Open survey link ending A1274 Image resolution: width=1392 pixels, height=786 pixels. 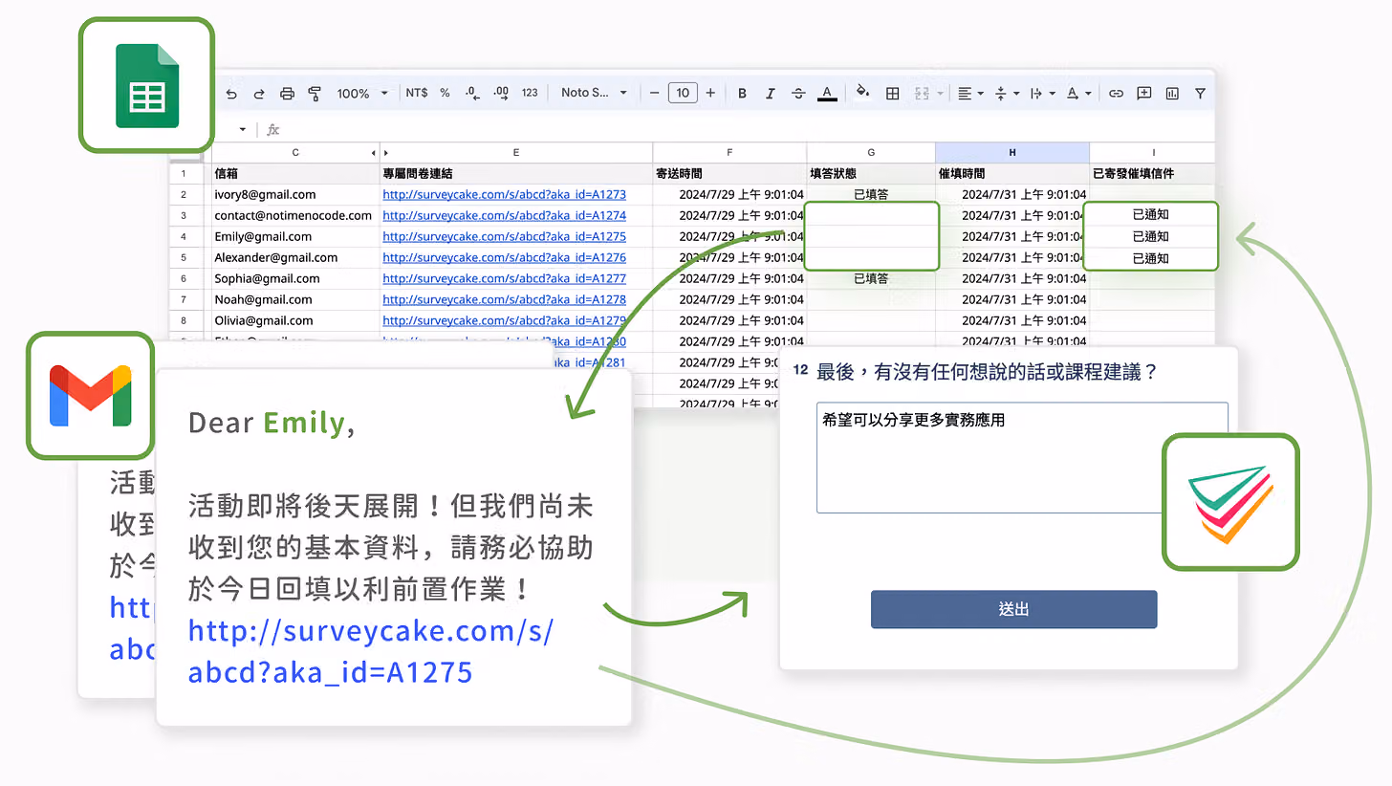504,215
